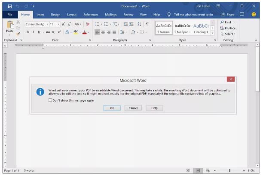Toggle Bold formatting
The image size is (263, 175).
(28, 32)
